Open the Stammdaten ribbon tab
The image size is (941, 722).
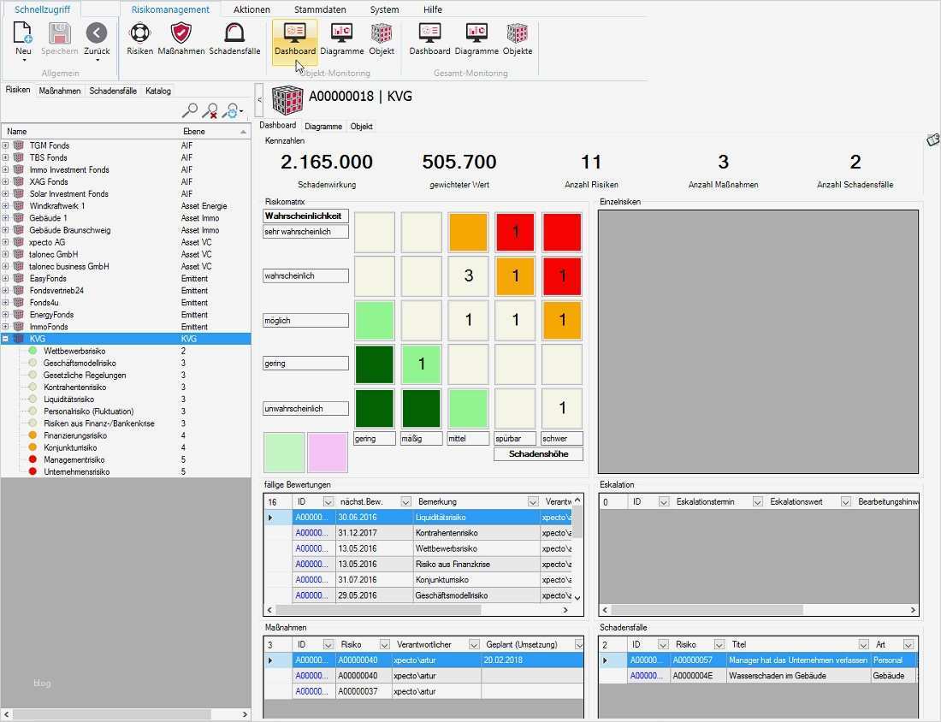pyautogui.click(x=320, y=9)
